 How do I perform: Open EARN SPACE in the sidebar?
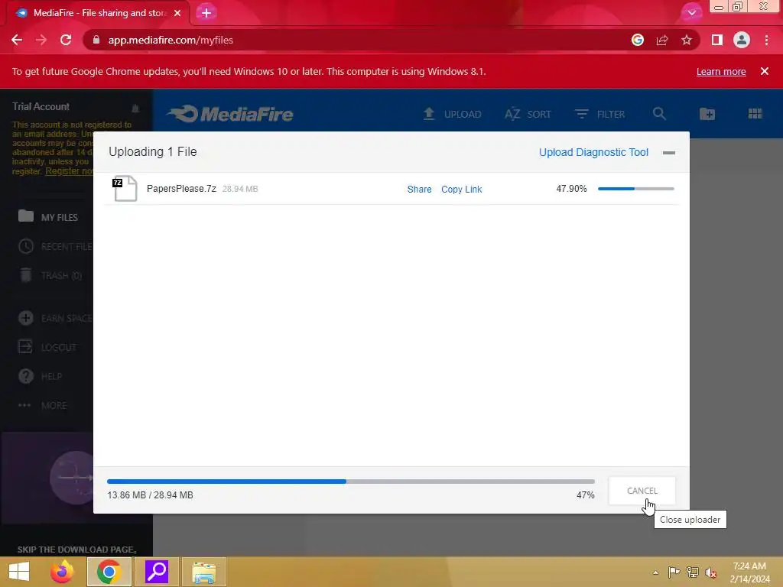[x=55, y=318]
